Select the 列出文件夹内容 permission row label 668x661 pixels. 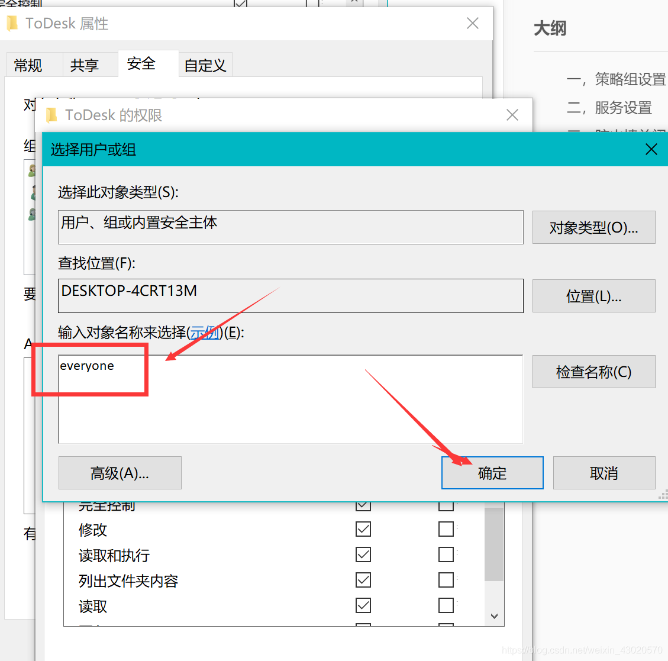point(128,581)
